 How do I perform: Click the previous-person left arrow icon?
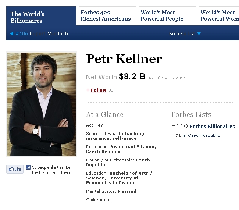(11, 34)
